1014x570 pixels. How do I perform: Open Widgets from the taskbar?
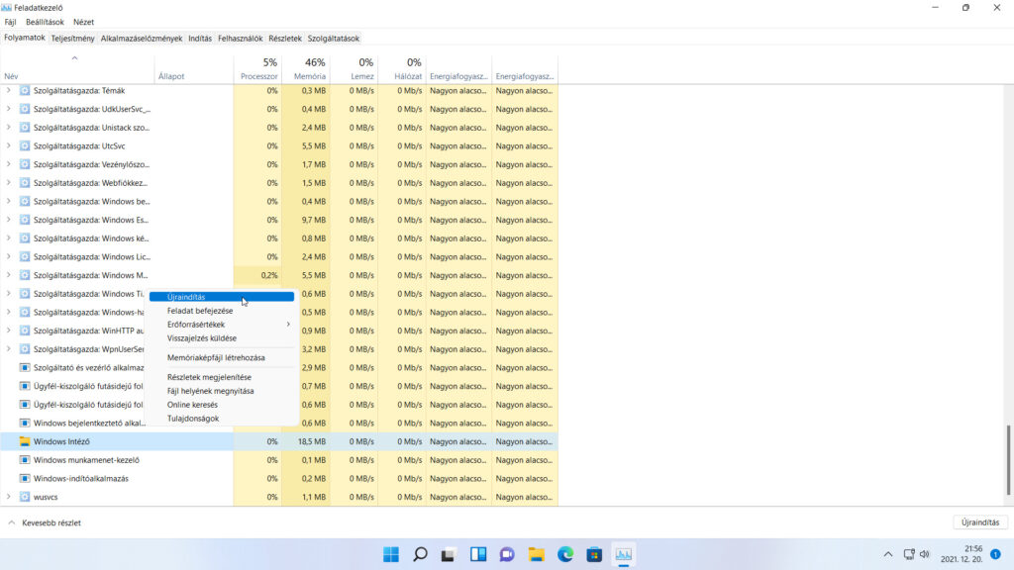pos(478,554)
